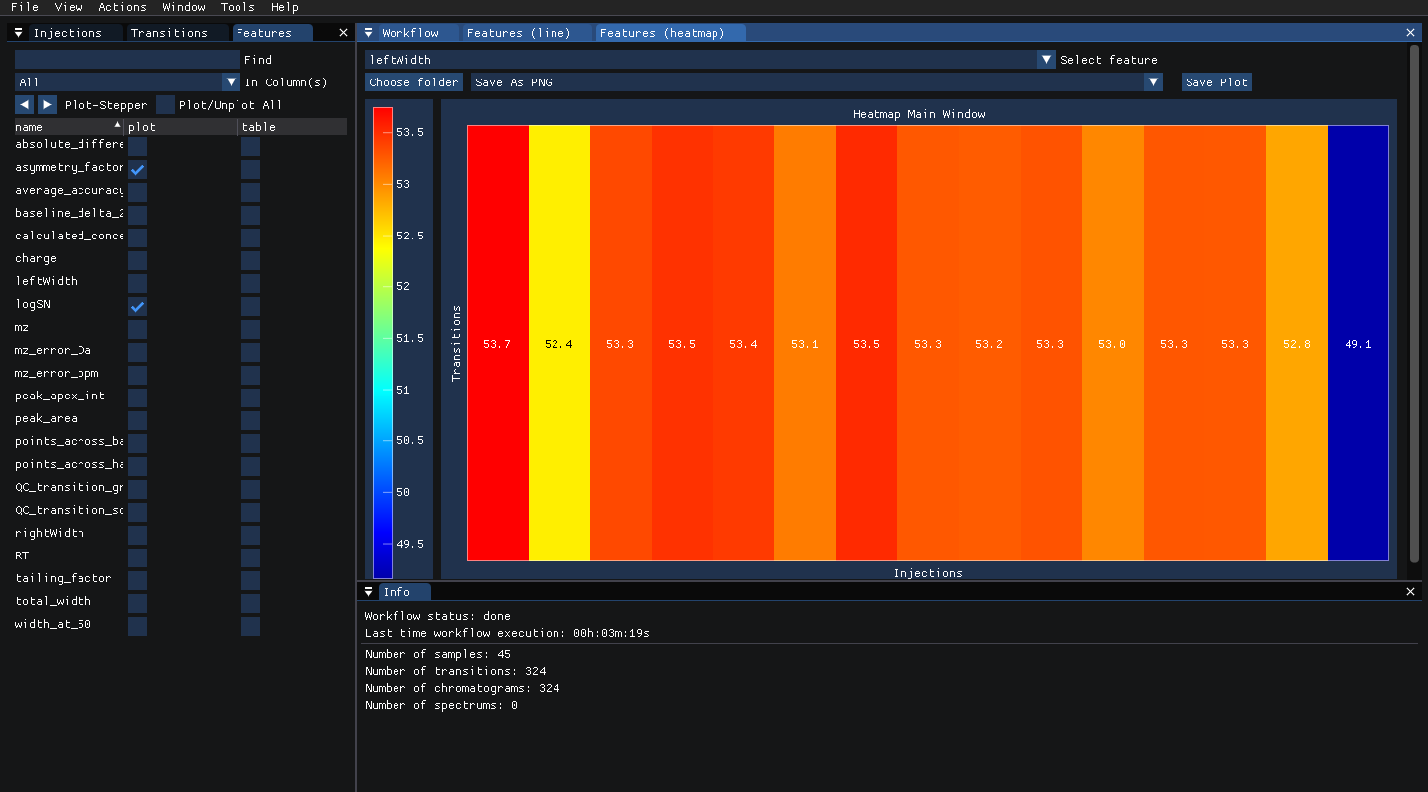Click the table column header
Image resolution: width=1428 pixels, height=792 pixels.
point(293,127)
